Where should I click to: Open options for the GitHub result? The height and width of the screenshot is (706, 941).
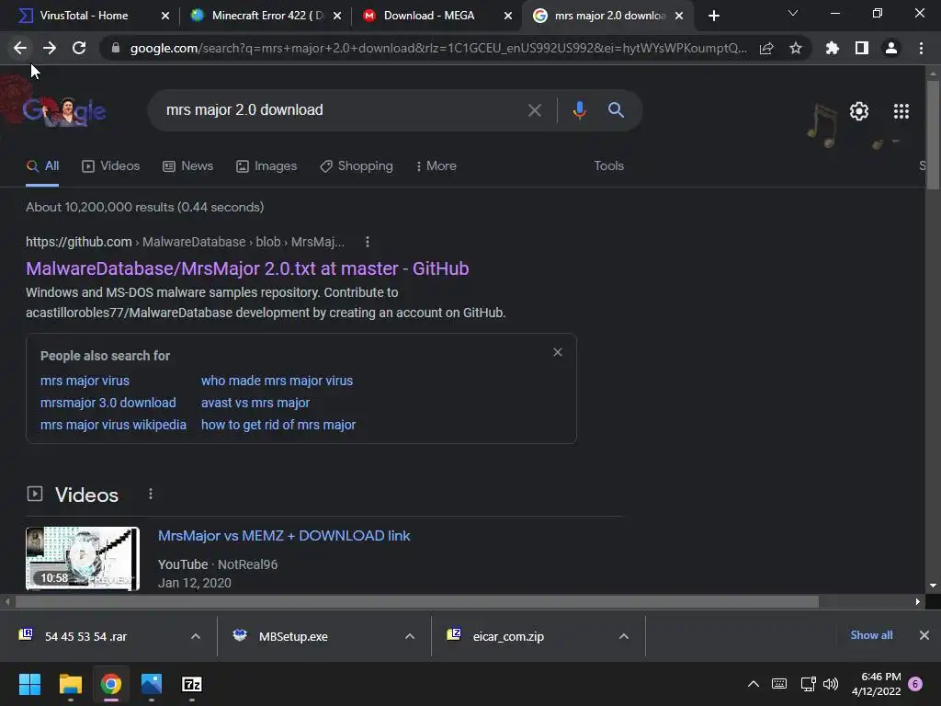tap(368, 242)
